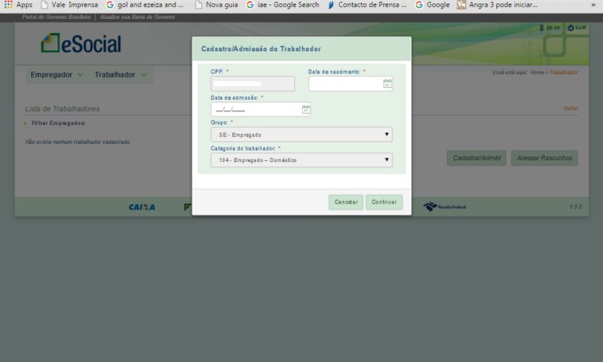603x362 pixels.
Task: Click the CPF input field
Action: click(x=253, y=84)
